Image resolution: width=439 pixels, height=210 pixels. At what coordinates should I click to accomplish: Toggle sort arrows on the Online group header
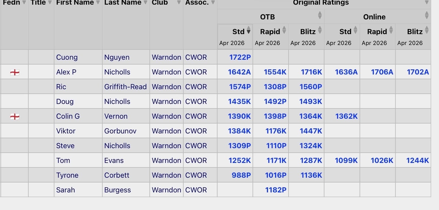pos(427,15)
